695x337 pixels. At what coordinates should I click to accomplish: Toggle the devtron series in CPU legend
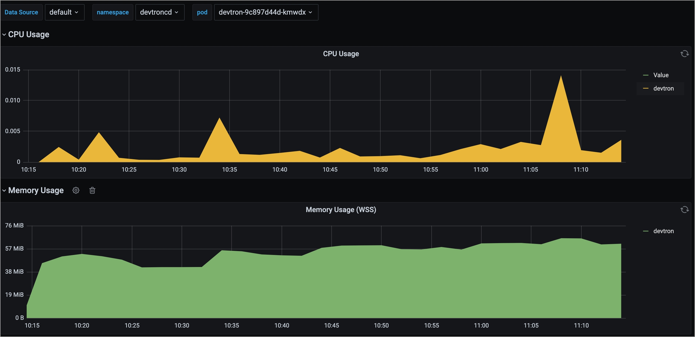pos(663,88)
